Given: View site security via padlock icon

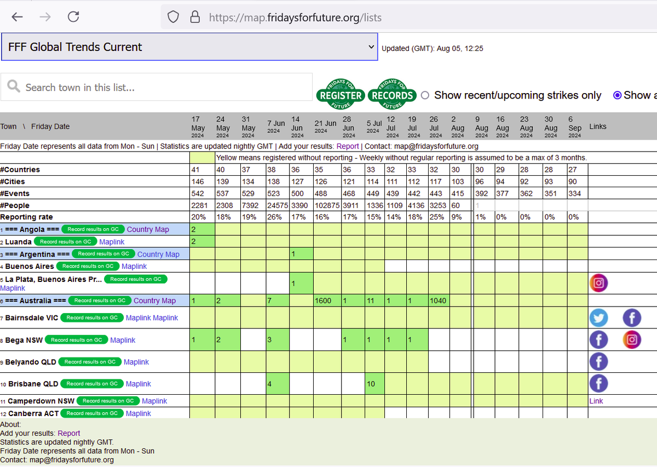Looking at the screenshot, I should tap(194, 18).
